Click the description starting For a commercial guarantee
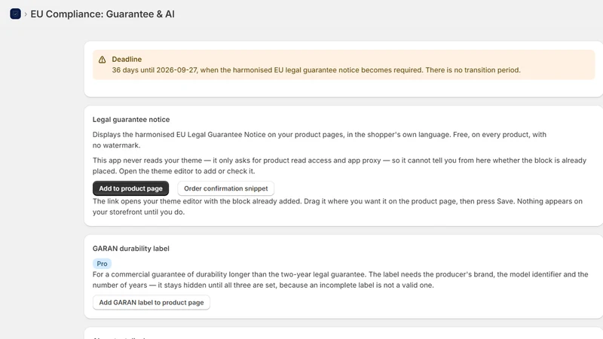 pos(340,279)
